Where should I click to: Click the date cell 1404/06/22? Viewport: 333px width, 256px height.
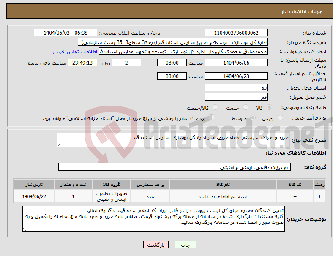click(34, 196)
